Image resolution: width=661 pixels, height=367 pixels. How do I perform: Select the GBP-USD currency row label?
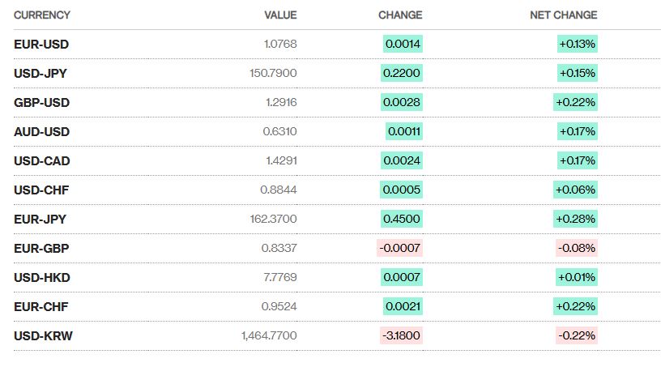(42, 103)
